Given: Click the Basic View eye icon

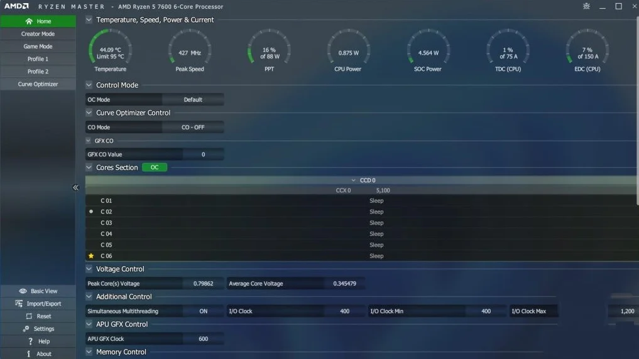Looking at the screenshot, I should point(23,291).
